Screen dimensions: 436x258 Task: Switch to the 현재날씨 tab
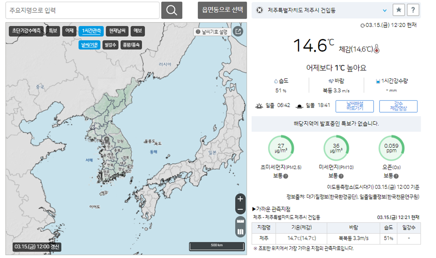pyautogui.click(x=117, y=31)
